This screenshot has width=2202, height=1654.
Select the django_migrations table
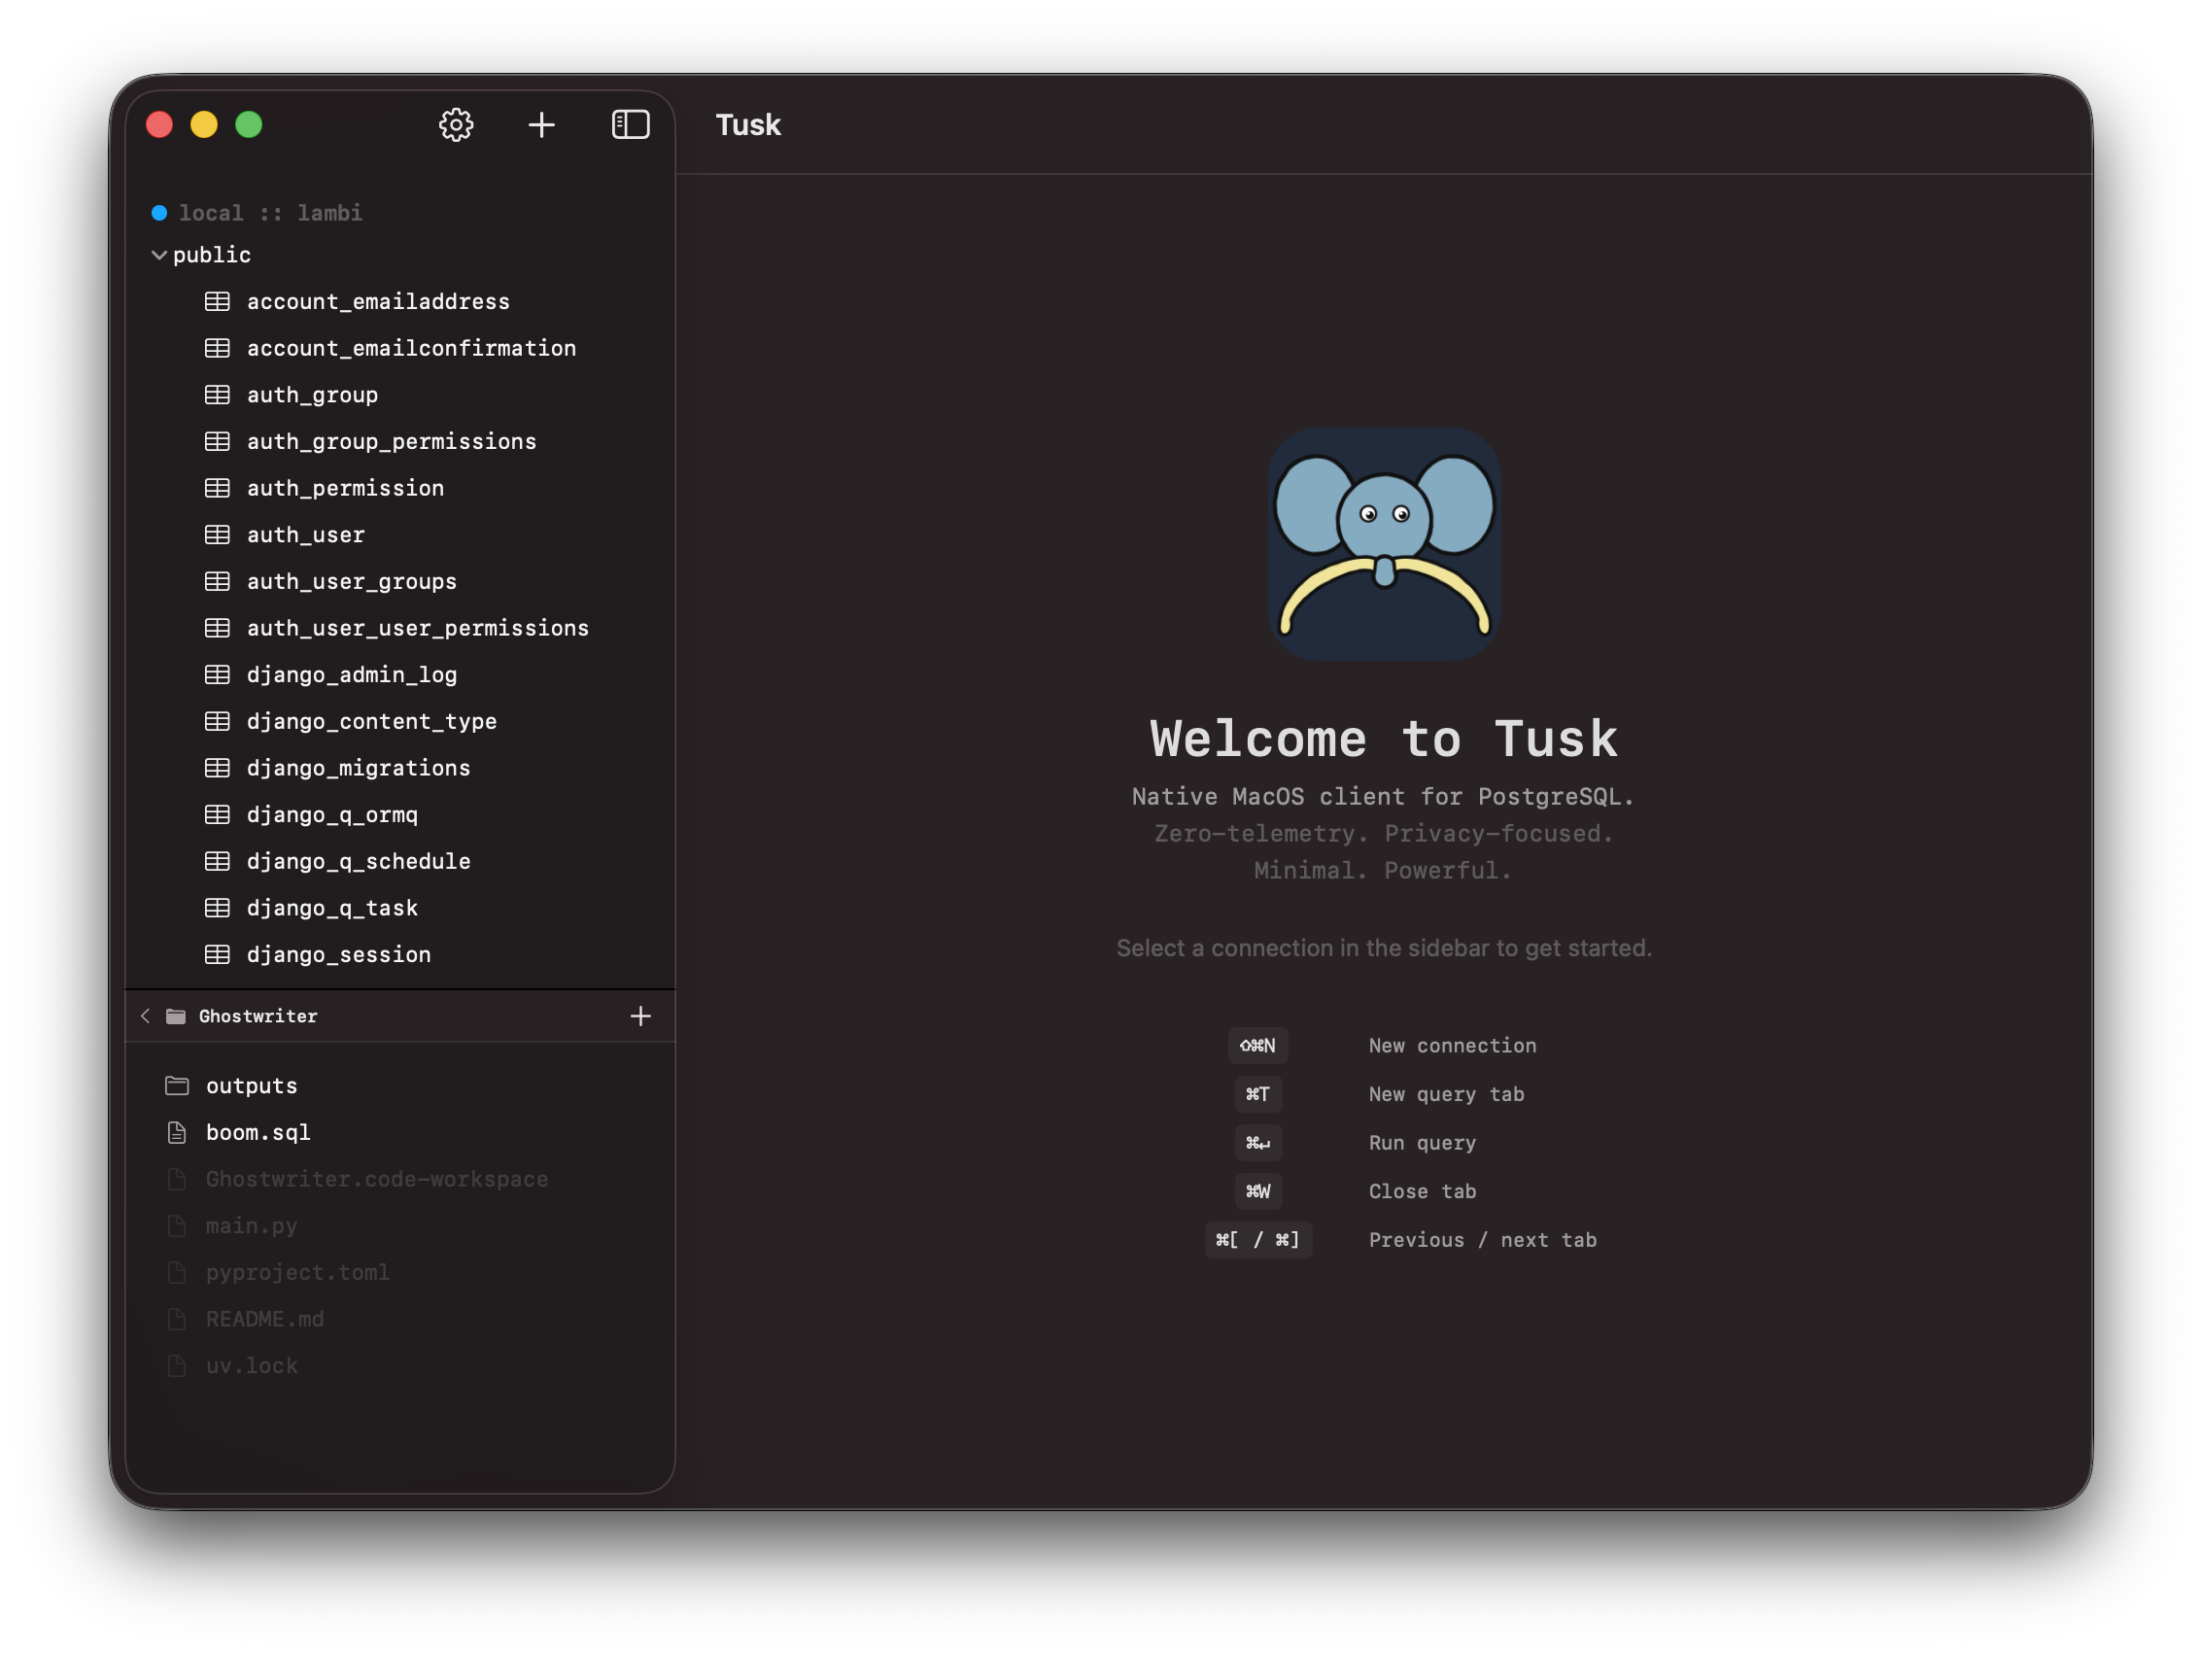[x=359, y=768]
